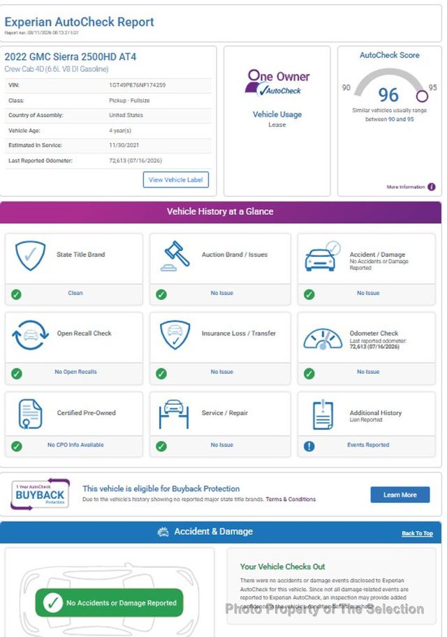Screen dimensions: 447x637
Task: Click the United States assembly value
Action: point(126,115)
